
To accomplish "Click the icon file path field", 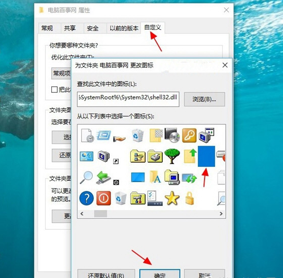I will pos(128,99).
